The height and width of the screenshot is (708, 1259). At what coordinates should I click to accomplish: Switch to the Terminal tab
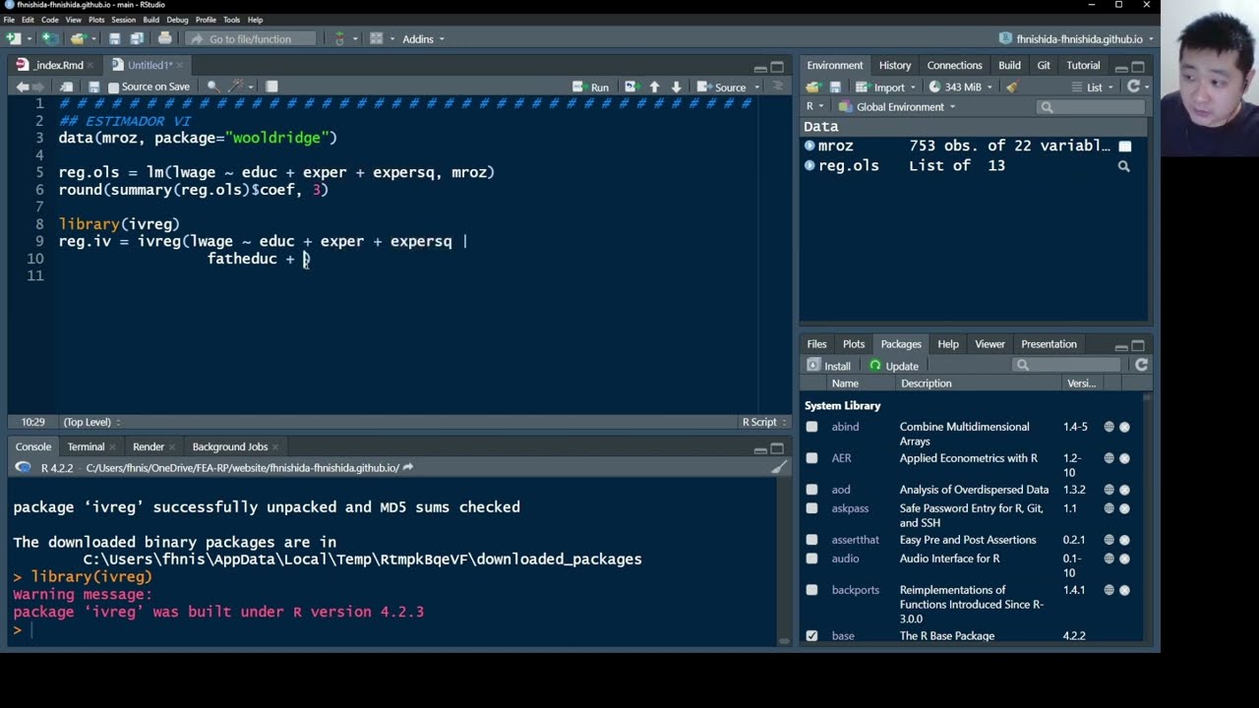tap(86, 446)
